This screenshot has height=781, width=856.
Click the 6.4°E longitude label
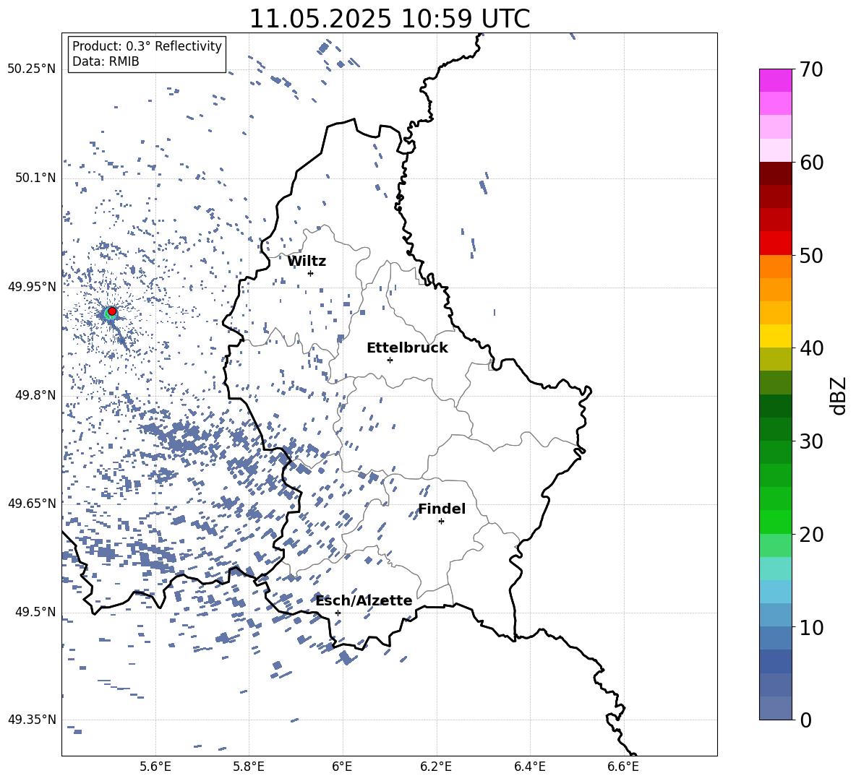point(529,767)
